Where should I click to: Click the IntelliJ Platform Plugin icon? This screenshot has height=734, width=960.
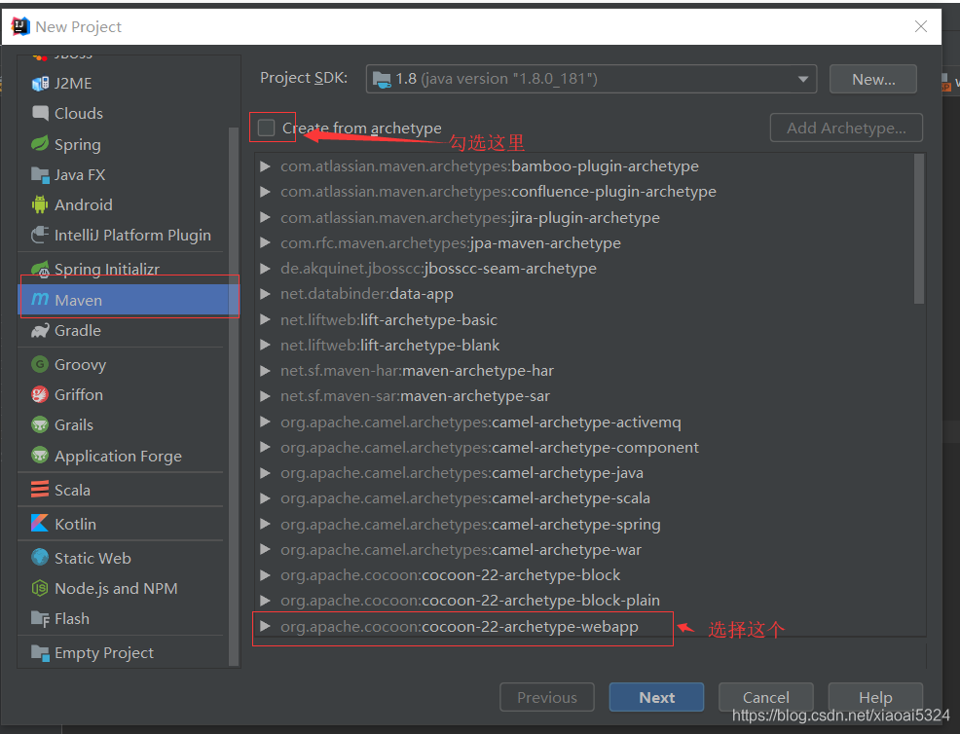(x=40, y=235)
